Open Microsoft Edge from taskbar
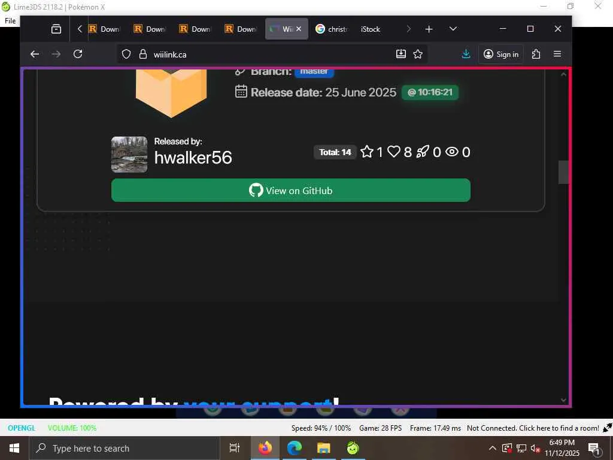This screenshot has height=460, width=613. [x=295, y=448]
